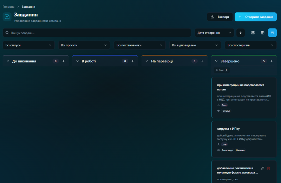Viewport: 281px width, 183px height.
Task: Add task to Завершено column
Action: point(271,61)
